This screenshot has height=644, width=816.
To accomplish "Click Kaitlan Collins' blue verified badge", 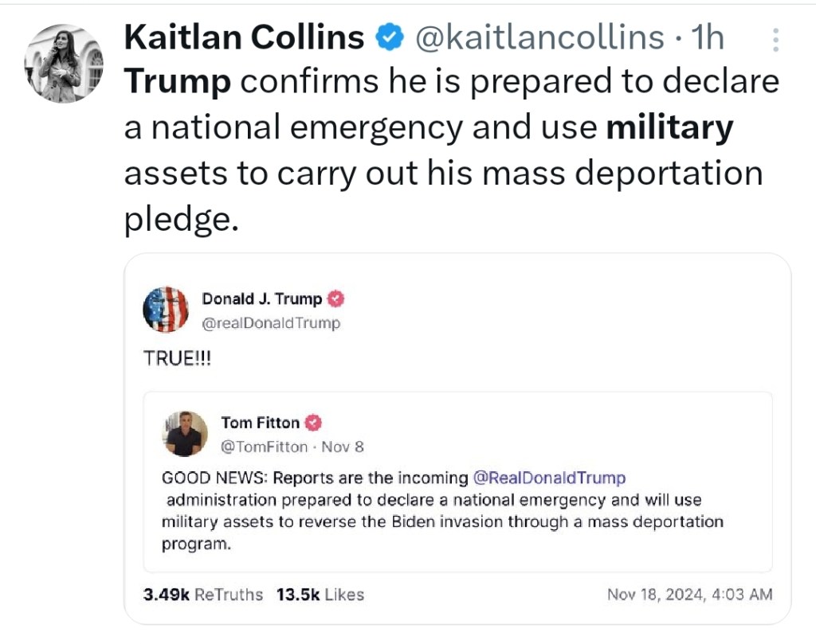I will tap(390, 37).
